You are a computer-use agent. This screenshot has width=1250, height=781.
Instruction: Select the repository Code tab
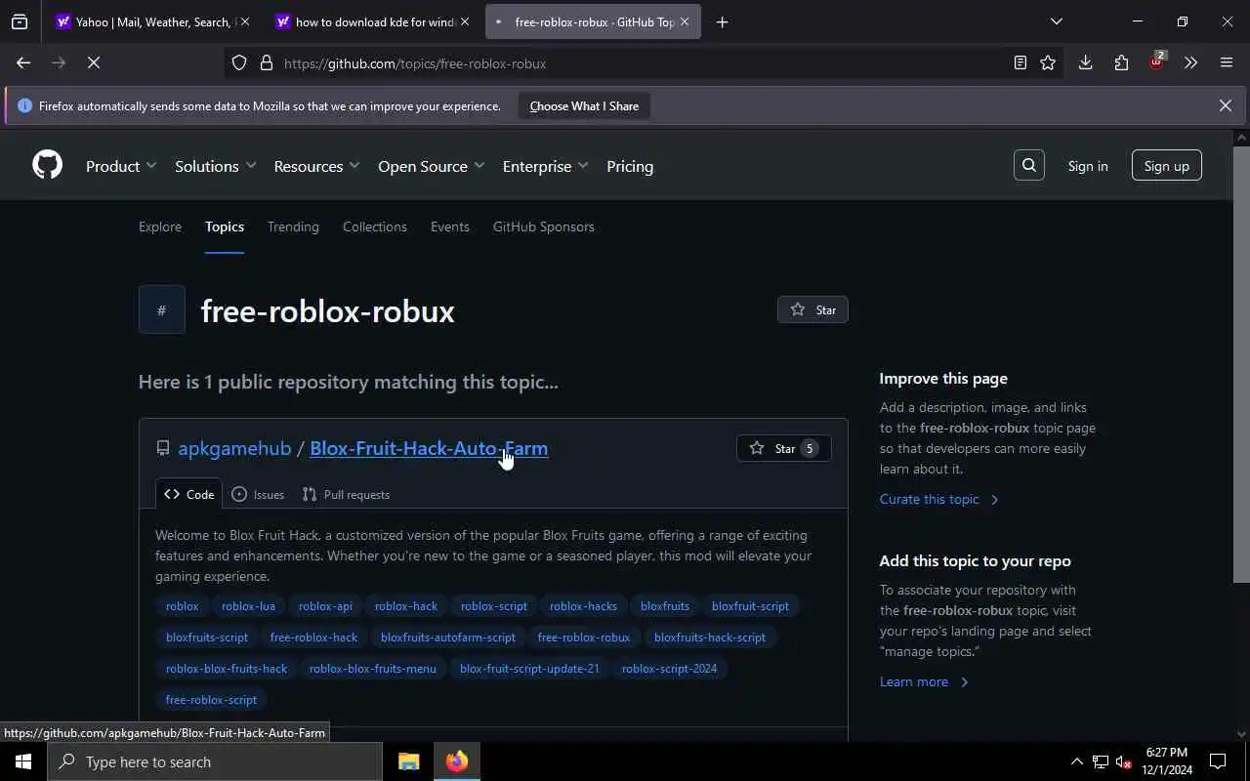(188, 494)
